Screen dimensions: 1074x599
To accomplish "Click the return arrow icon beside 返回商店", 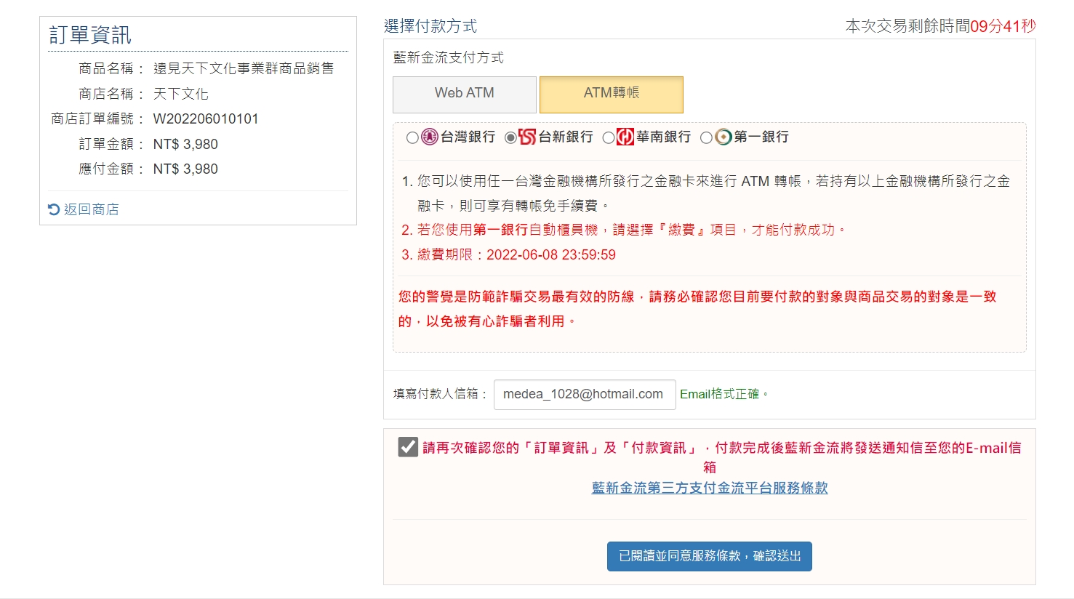I will click(54, 209).
